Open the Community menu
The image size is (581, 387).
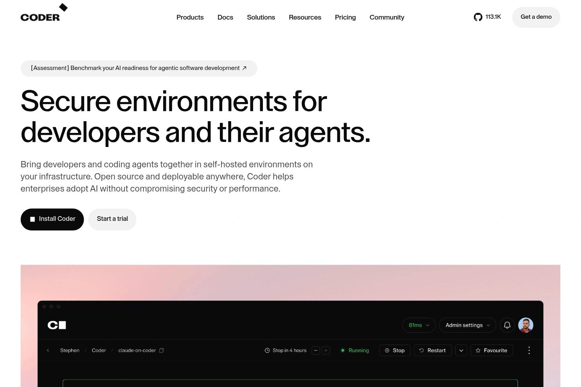(387, 17)
